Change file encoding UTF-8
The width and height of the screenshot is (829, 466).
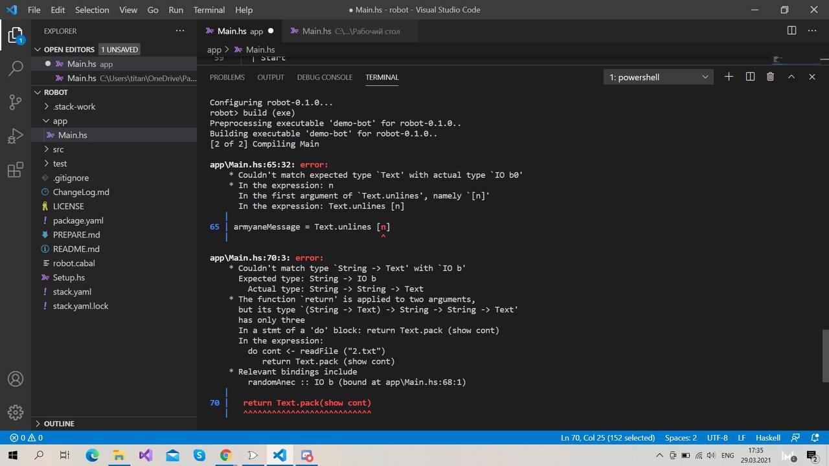[717, 438]
